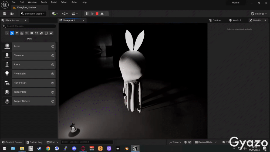Save the current level icon

click(x=5, y=14)
